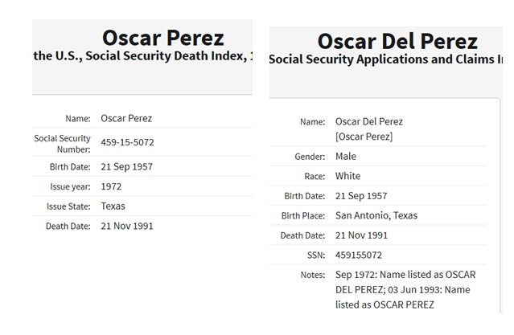Click the Issue year value 1972
514x335 pixels.
112,186
